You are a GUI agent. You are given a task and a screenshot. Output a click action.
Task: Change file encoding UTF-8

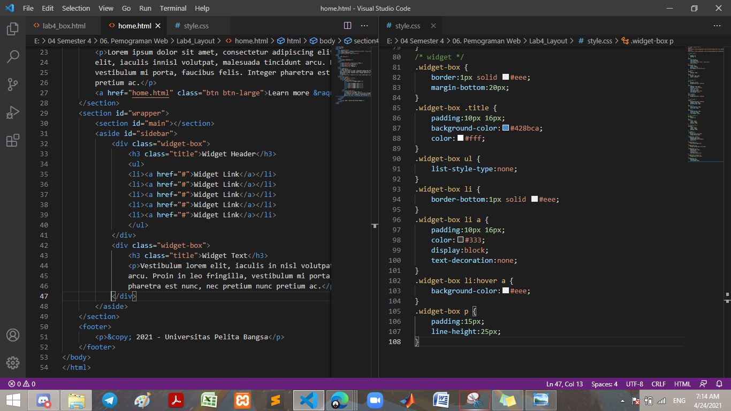(x=634, y=384)
